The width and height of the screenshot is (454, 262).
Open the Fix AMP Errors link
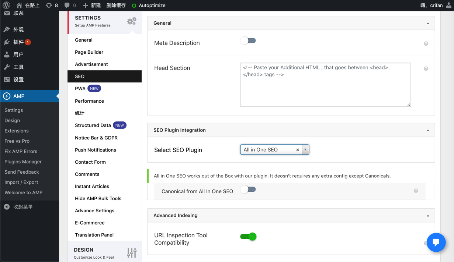(21, 151)
